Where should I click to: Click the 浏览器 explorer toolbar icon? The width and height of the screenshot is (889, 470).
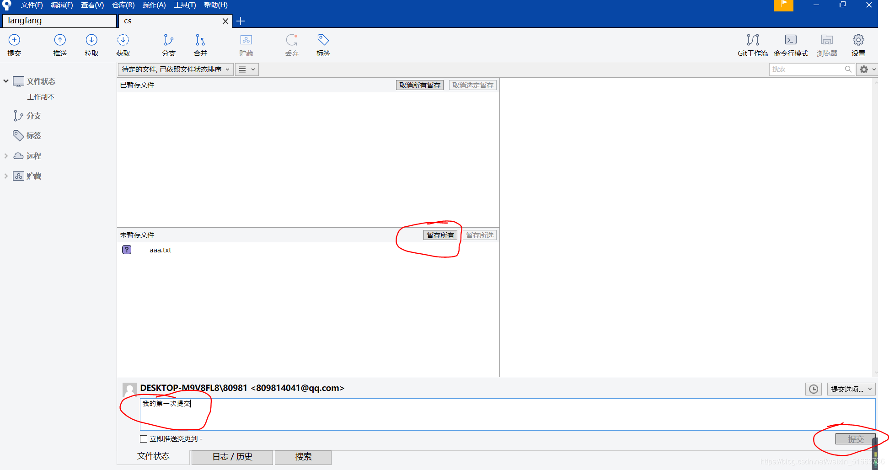coord(827,45)
